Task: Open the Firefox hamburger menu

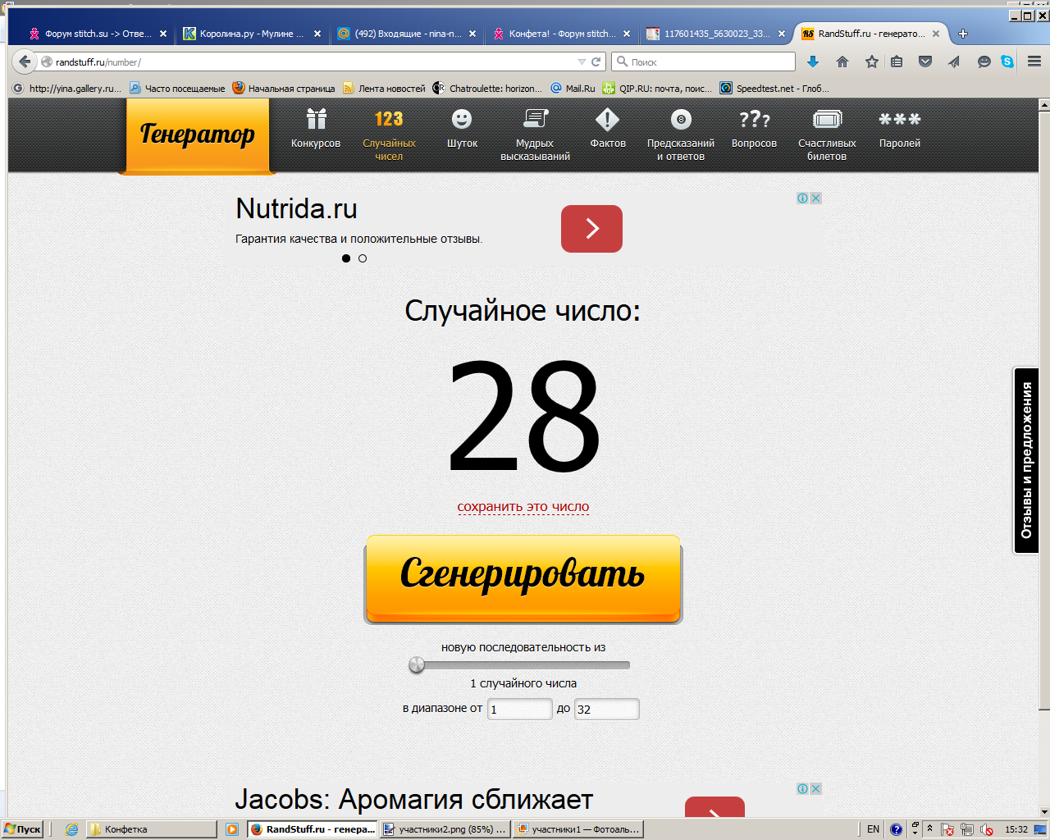Action: point(1034,62)
